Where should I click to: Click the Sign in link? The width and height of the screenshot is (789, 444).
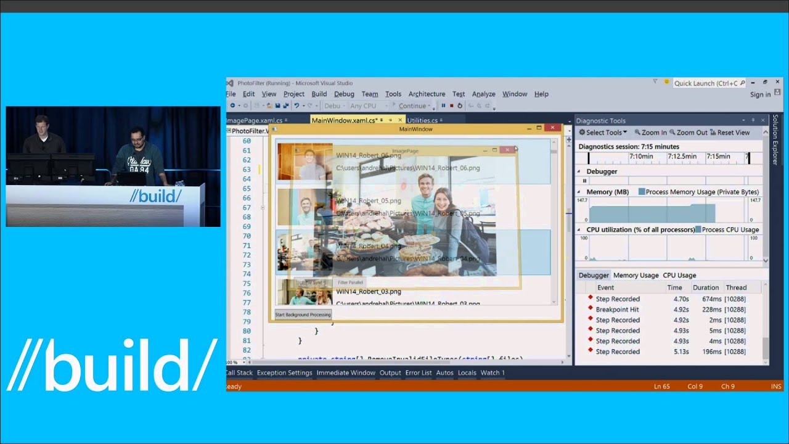[x=760, y=94]
